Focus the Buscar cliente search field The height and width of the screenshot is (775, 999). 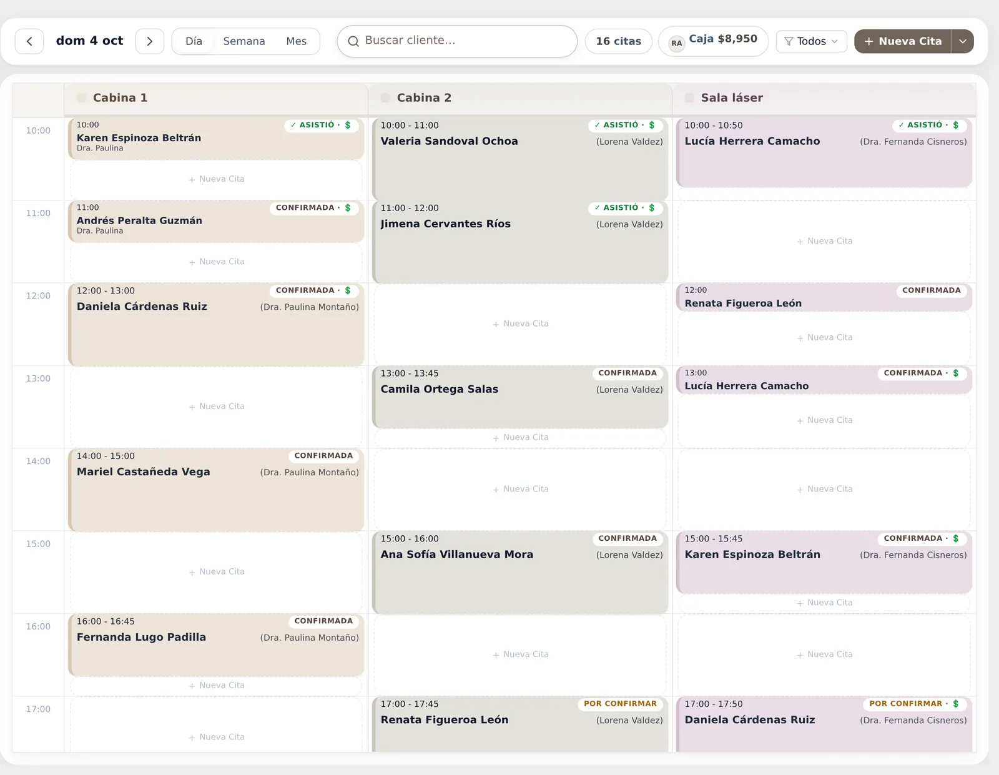(457, 41)
